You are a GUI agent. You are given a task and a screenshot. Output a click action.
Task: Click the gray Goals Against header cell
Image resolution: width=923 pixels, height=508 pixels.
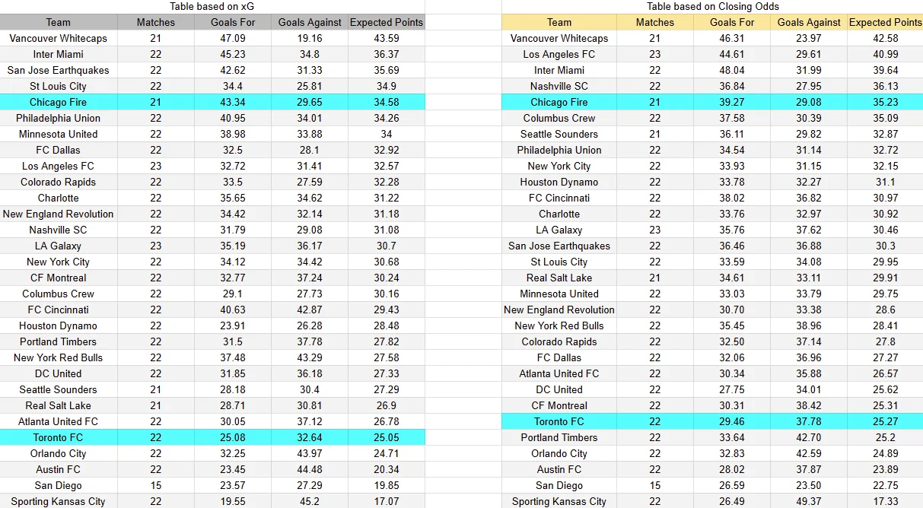click(310, 22)
